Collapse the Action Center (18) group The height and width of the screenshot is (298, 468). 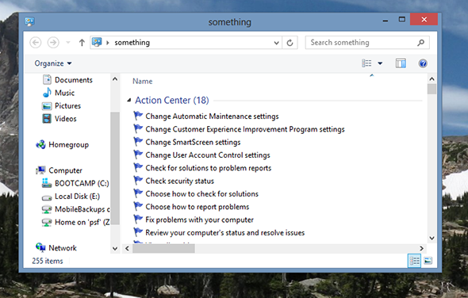pos(129,100)
